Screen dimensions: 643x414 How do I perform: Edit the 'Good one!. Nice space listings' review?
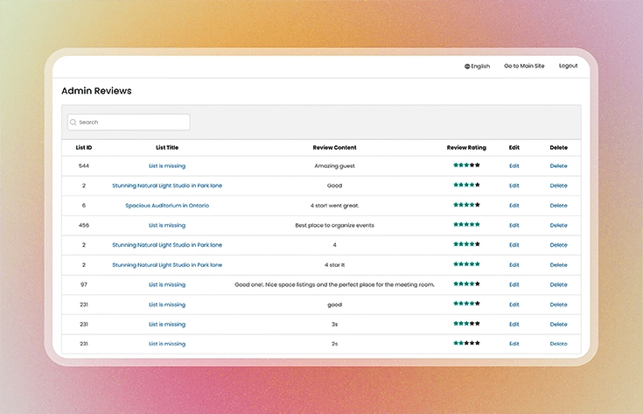(514, 284)
